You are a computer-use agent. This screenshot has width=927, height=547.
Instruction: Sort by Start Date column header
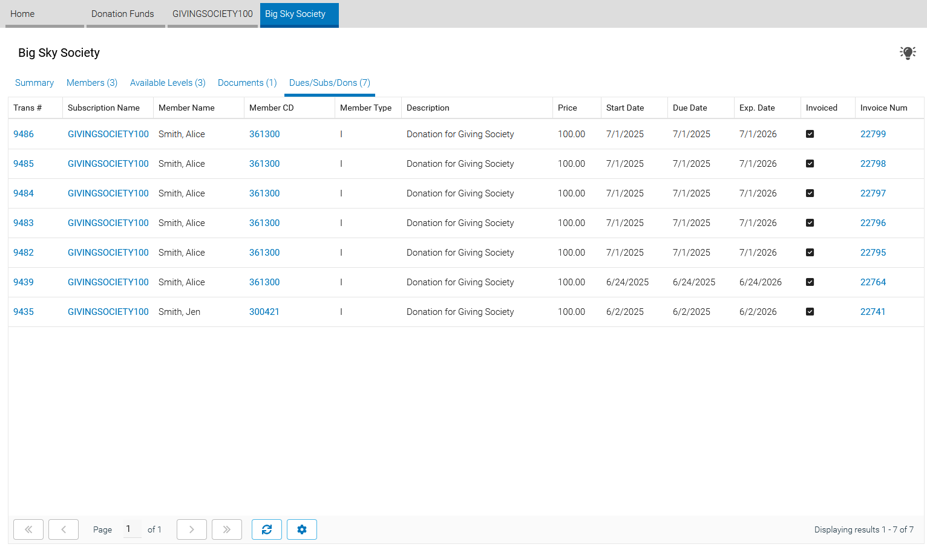click(x=634, y=108)
